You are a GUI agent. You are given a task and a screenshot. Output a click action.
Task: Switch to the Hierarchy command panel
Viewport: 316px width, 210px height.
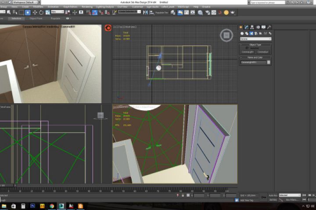coord(252,27)
